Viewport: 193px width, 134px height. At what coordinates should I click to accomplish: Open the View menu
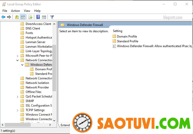(27, 11)
